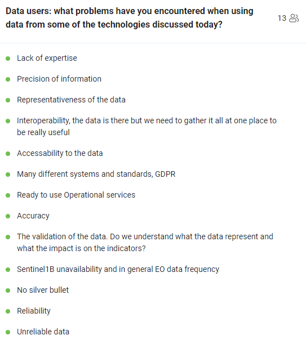
Task: Click green bullet beside Reliability
Action: coord(8,311)
